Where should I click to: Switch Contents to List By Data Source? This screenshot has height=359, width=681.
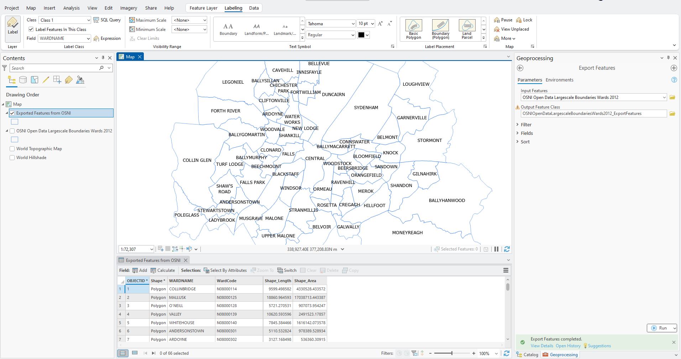click(x=23, y=80)
